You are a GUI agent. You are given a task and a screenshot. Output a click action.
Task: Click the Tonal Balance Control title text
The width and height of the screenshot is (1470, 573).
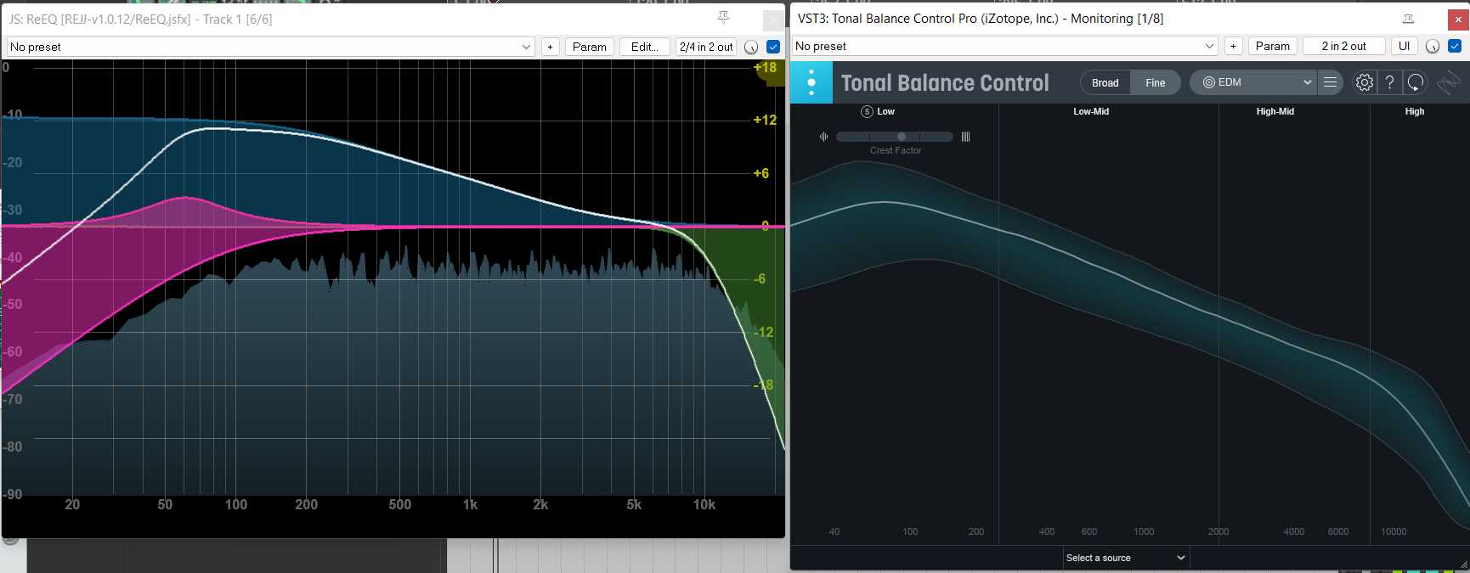point(945,82)
